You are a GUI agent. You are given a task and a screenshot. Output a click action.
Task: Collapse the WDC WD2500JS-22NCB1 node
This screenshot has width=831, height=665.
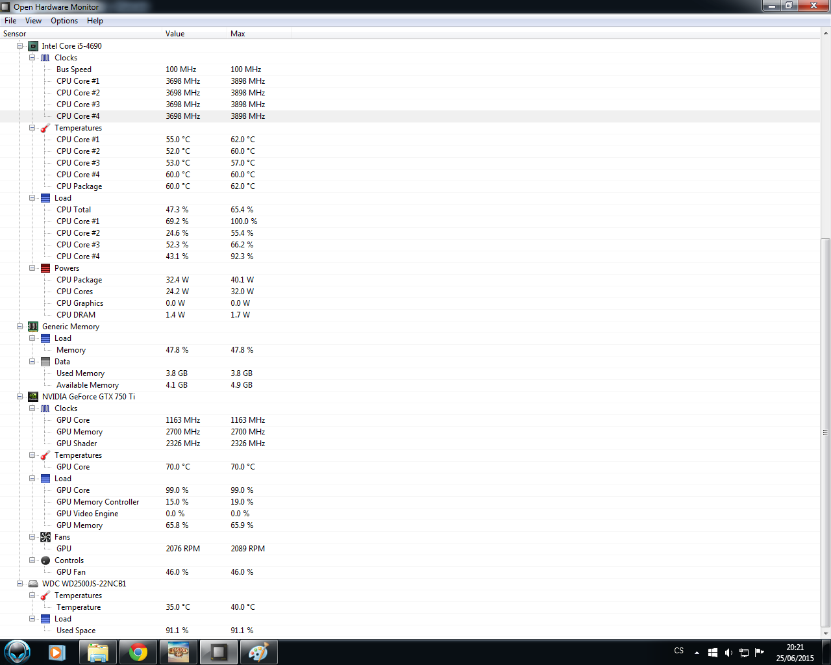click(x=20, y=584)
